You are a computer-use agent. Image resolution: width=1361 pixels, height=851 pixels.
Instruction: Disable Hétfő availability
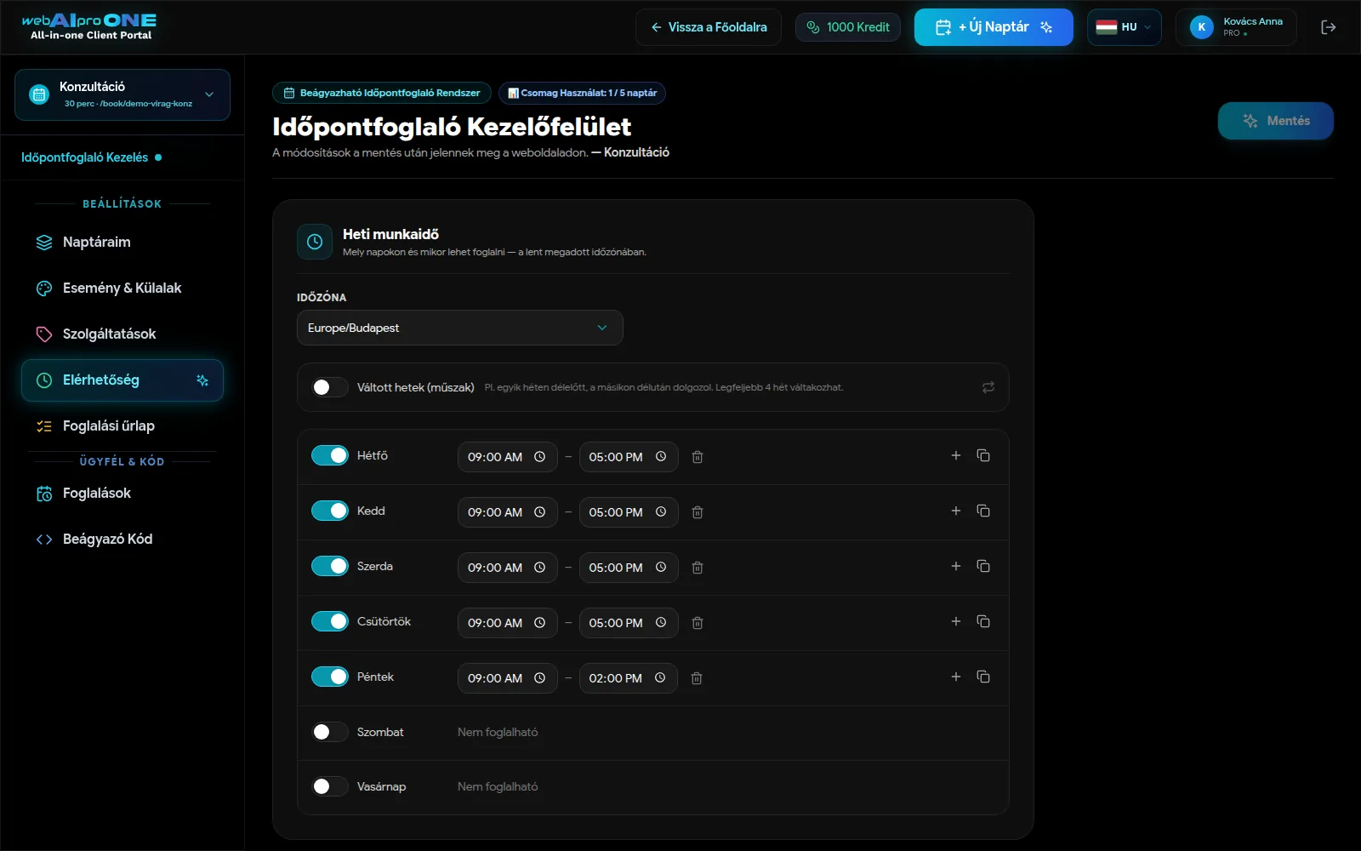(329, 455)
